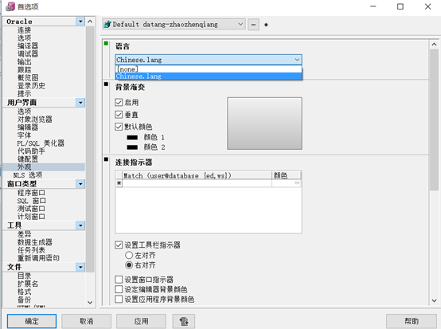This screenshot has height=329, width=441.
Task: Toggle 启用 checkbox under 背景渐变
Action: click(119, 102)
